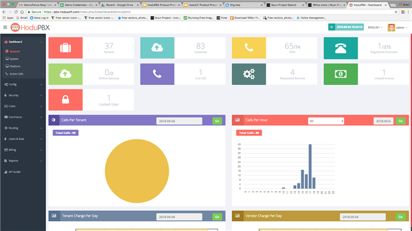Click the Calls Per Hour chart icon

point(237,120)
